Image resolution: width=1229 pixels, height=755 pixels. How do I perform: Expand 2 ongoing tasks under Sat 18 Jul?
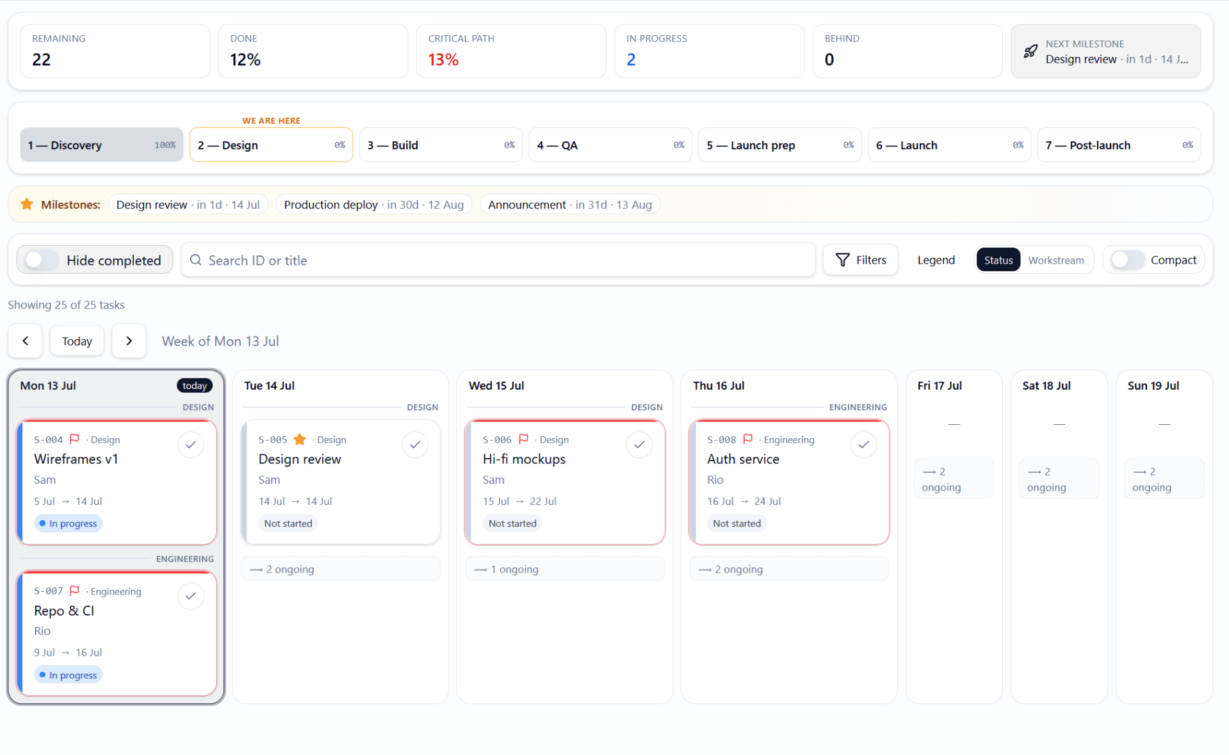pos(1059,479)
